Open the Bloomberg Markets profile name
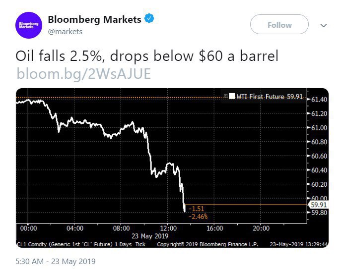Image resolution: width=343 pixels, height=269 pixels. coord(94,19)
